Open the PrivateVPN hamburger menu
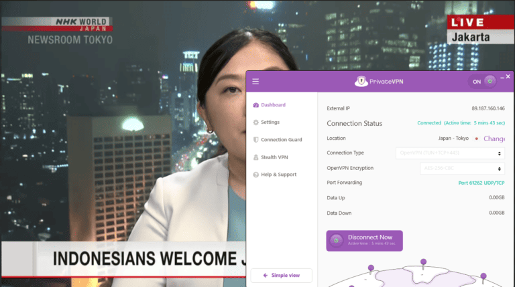The width and height of the screenshot is (515, 287). (255, 82)
